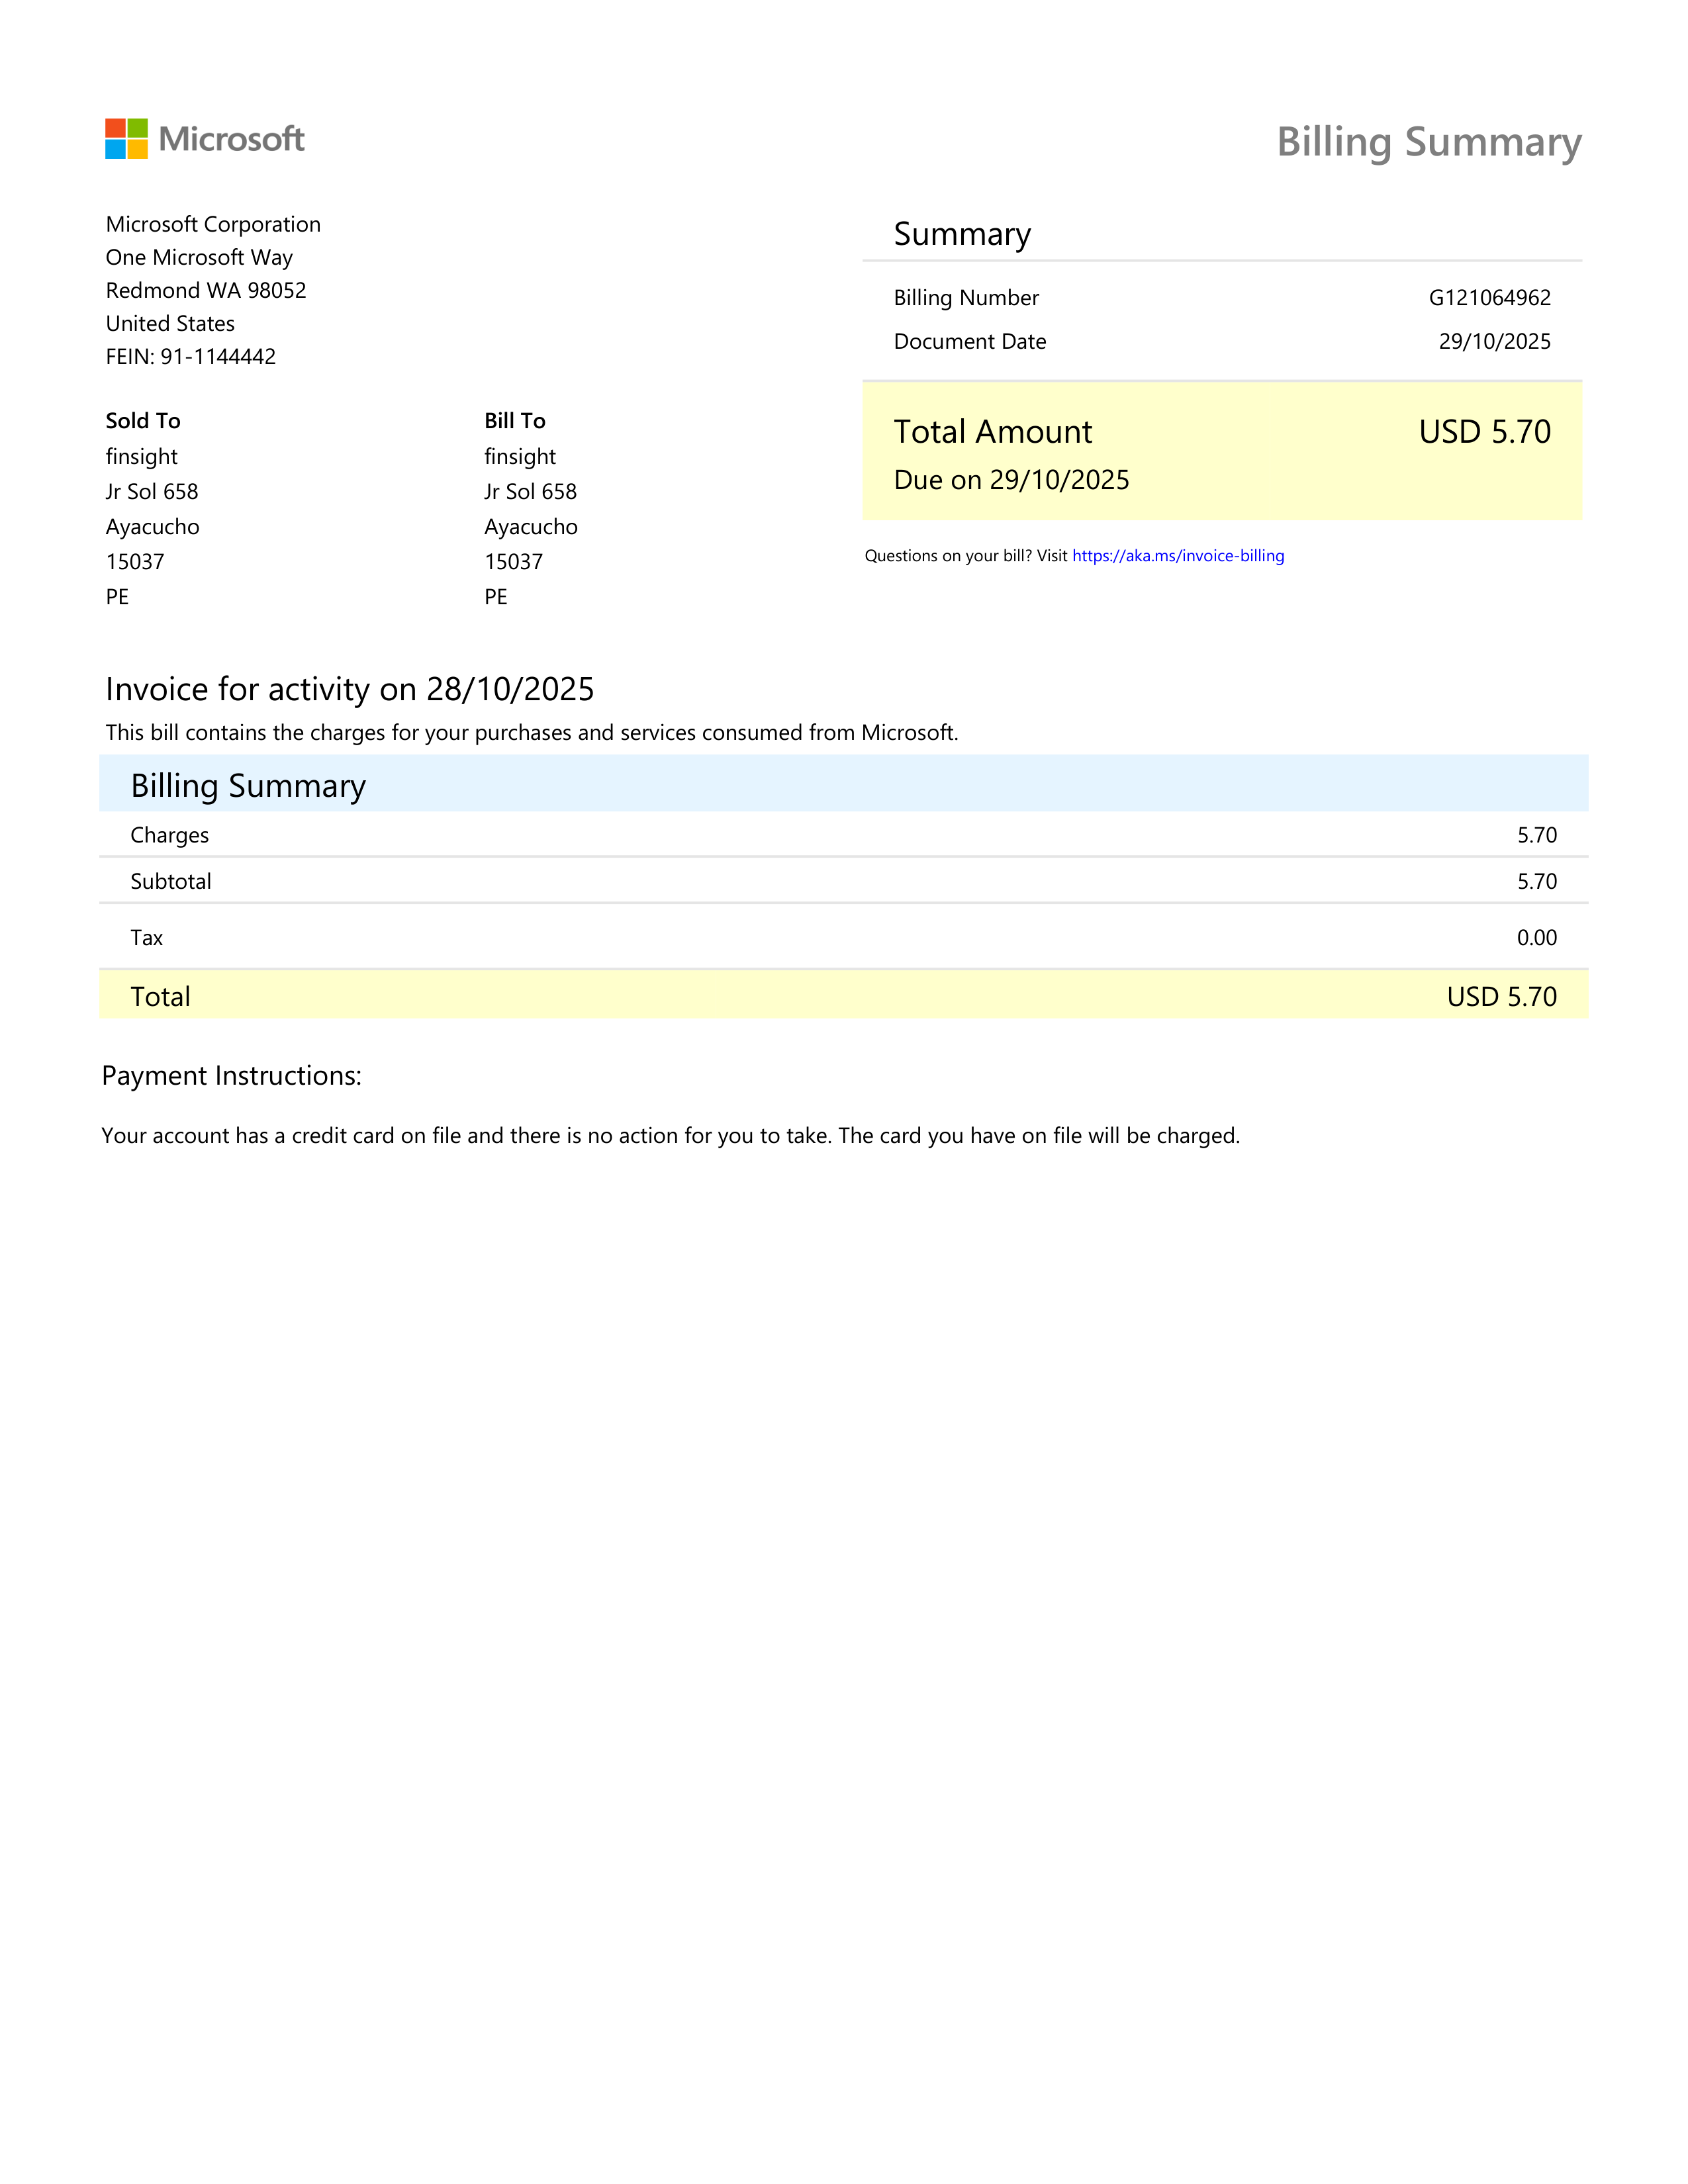The image size is (1688, 2184).
Task: Click the 'Total Amount' label
Action: point(993,432)
